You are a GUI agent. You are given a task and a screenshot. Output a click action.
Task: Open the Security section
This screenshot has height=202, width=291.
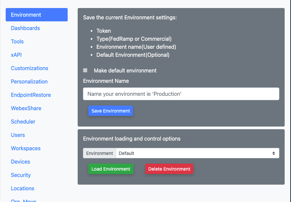click(21, 175)
